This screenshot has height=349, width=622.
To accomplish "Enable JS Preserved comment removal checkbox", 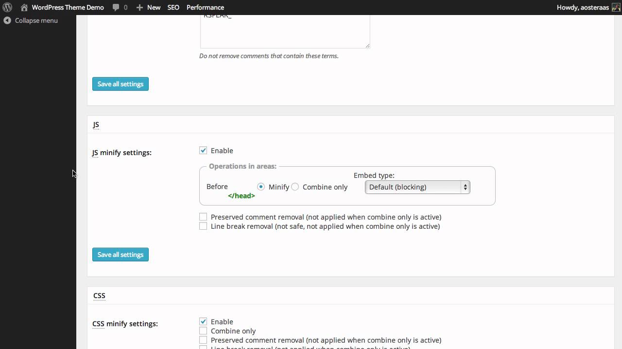I will tap(203, 217).
